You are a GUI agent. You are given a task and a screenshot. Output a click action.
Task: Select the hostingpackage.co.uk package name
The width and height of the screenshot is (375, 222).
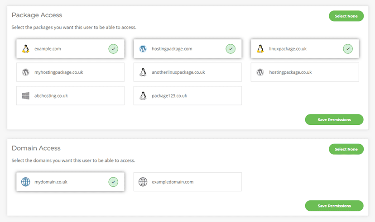tap(290, 72)
